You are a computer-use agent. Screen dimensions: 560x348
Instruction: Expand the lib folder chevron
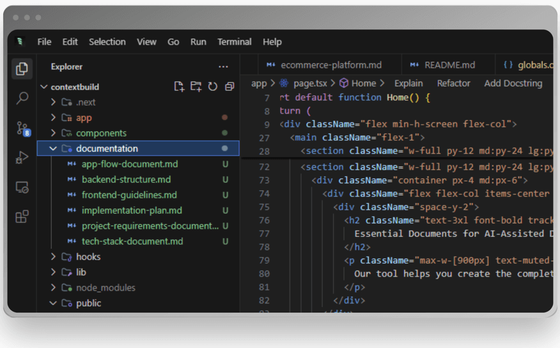point(53,272)
